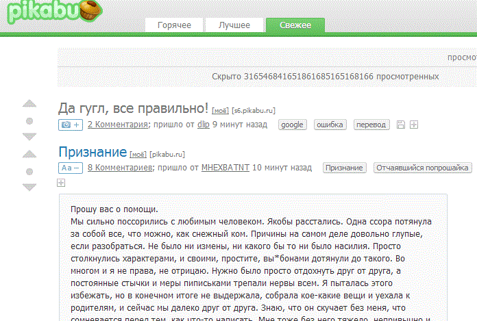Open the '8 Комментариев' link
Image resolution: width=477 pixels, height=321 pixels.
[x=120, y=168]
